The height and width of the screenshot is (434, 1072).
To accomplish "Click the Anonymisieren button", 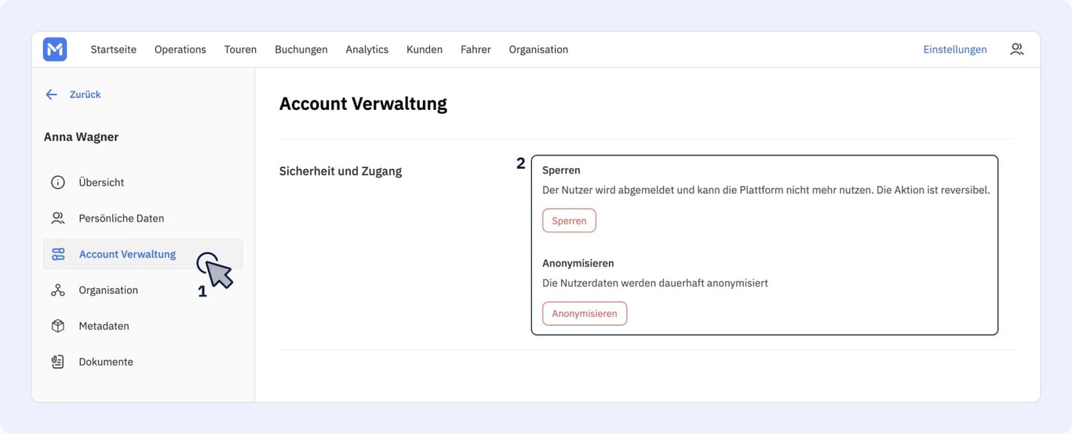I will tap(585, 313).
